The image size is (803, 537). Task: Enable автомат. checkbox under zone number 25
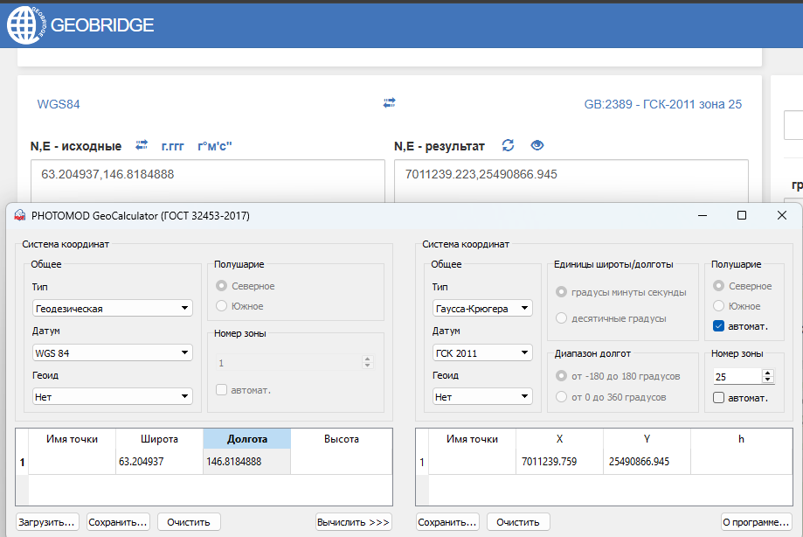click(719, 398)
